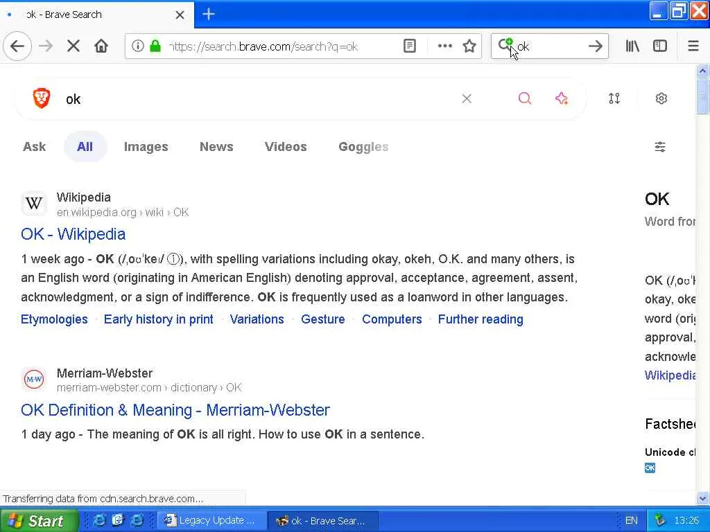Stop loading the page
710x532 pixels.
coord(73,46)
